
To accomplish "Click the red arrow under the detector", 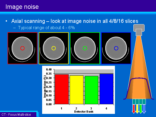I will 134,109.
